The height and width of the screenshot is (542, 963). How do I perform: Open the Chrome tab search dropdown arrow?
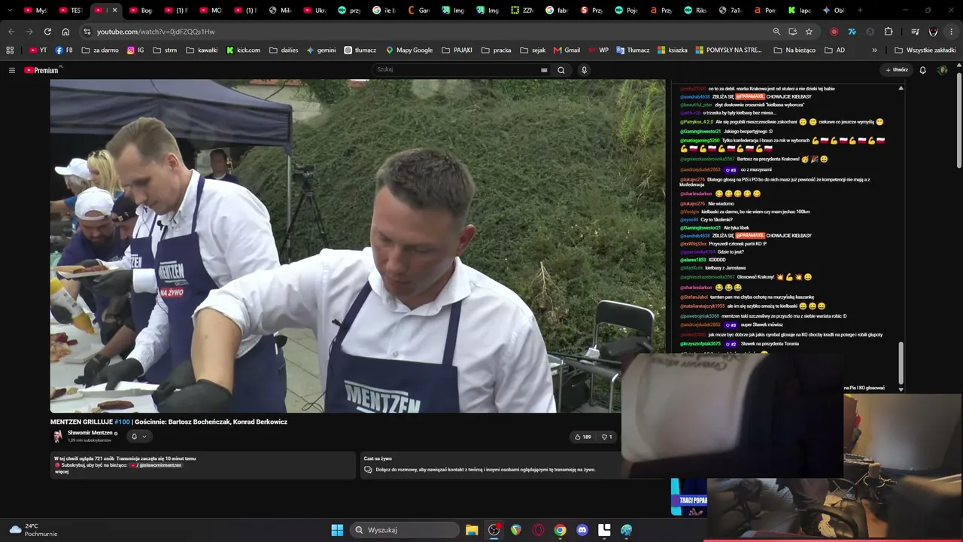[x=9, y=11]
